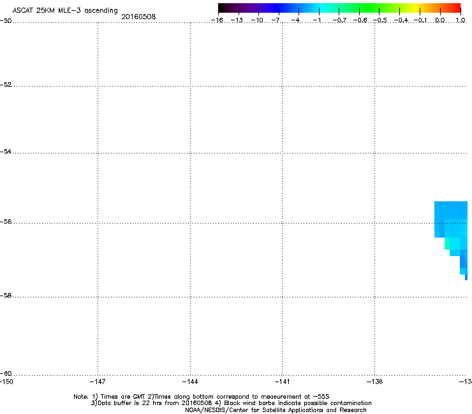
Task: Click the "-147" longitude axis label
Action: 98,382
